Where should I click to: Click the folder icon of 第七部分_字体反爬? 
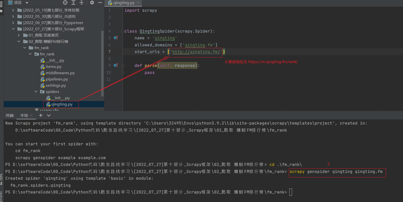click(x=20, y=10)
